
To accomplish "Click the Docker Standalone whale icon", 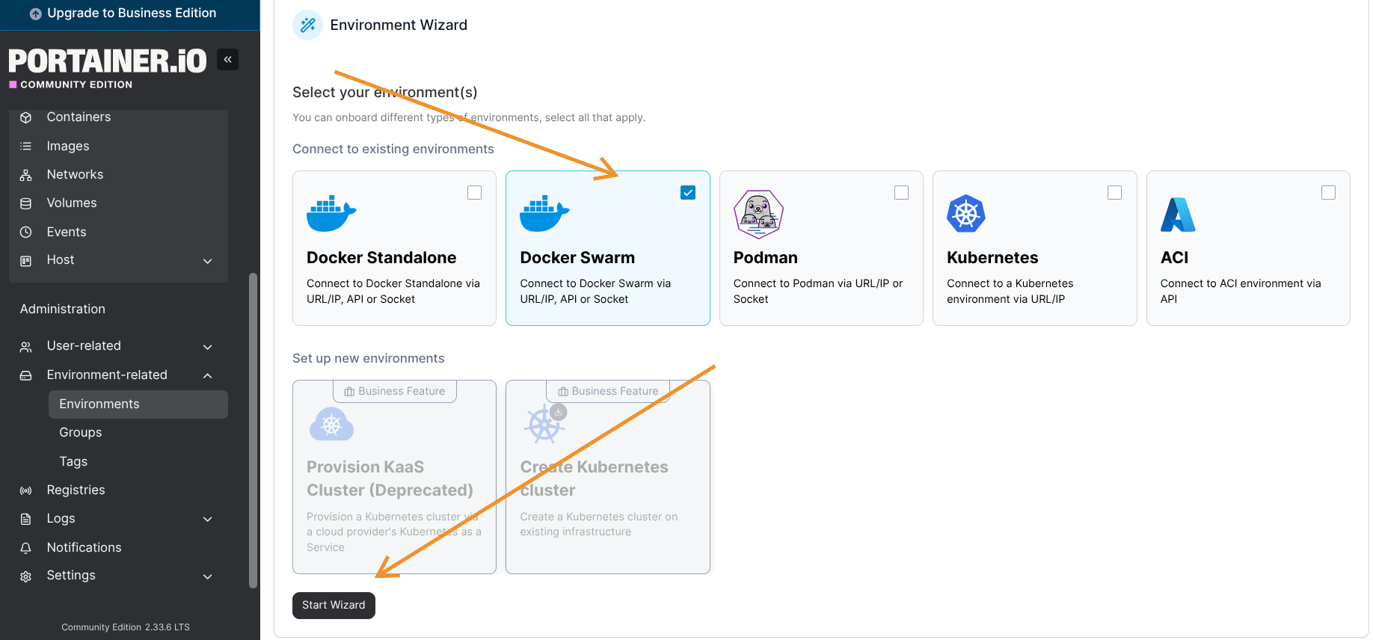I will click(x=331, y=215).
